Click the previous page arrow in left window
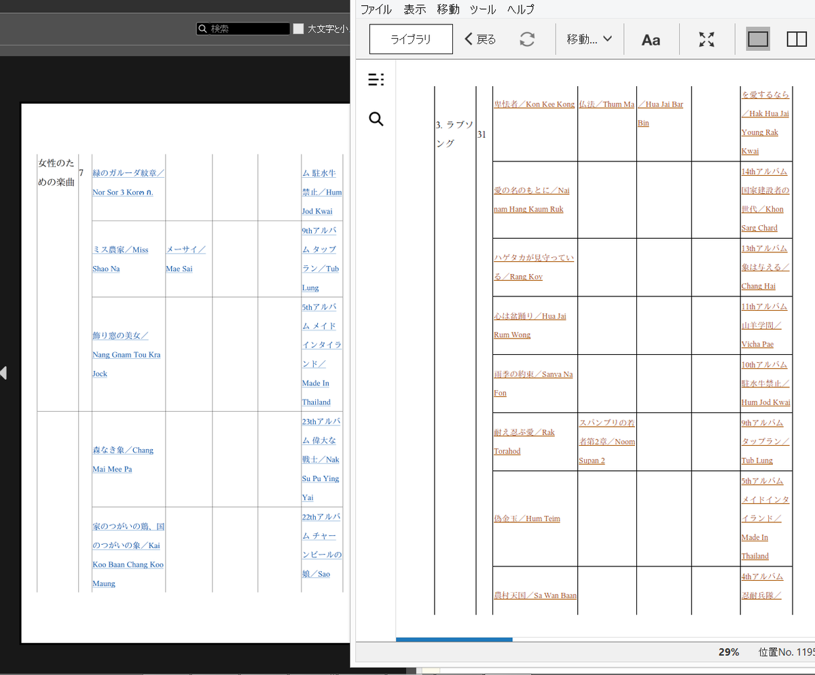This screenshot has width=815, height=675. point(3,372)
